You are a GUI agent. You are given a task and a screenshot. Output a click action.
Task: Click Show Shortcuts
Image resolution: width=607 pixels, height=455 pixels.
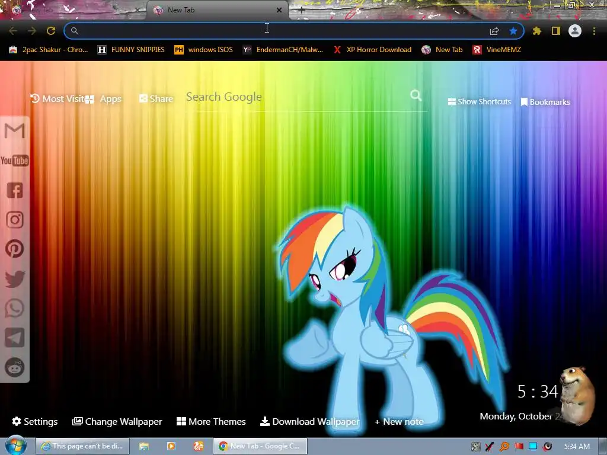pos(479,102)
